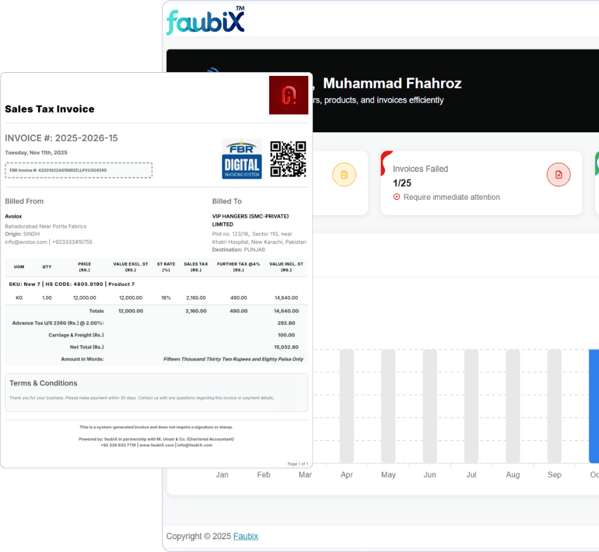Click the yellow document icon in the card
The height and width of the screenshot is (552, 599).
344,175
